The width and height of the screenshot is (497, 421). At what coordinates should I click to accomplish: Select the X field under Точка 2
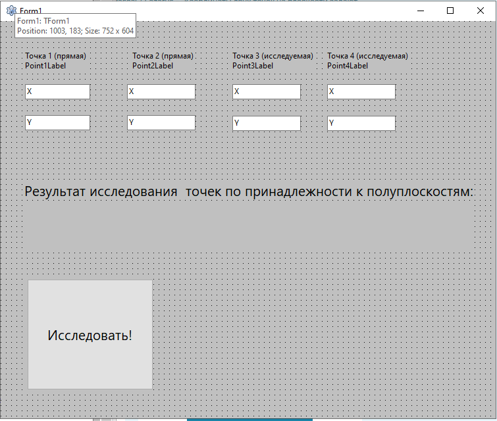pyautogui.click(x=161, y=91)
